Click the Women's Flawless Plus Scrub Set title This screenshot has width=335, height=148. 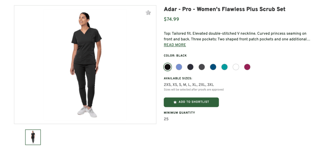point(224,9)
